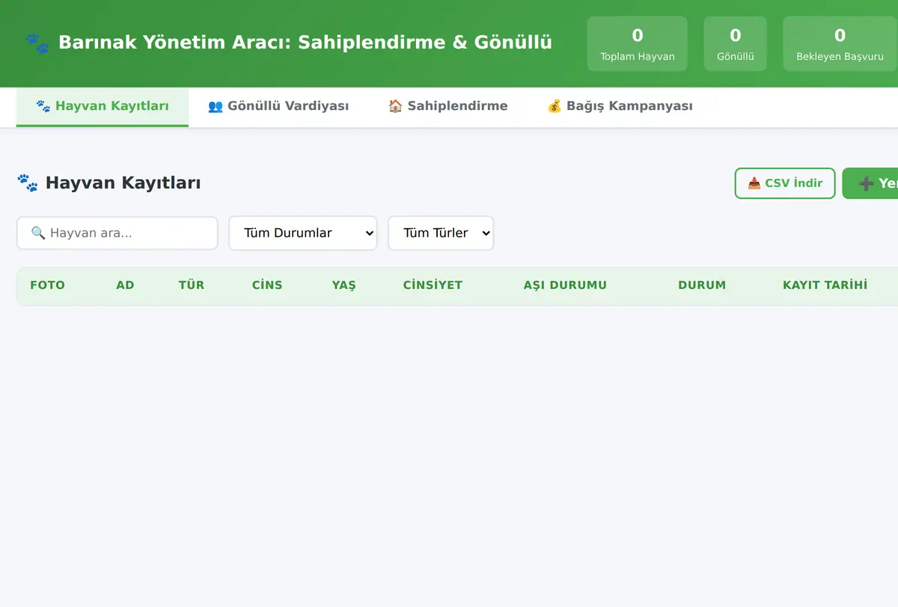Click the YAŞ column header

coord(344,285)
